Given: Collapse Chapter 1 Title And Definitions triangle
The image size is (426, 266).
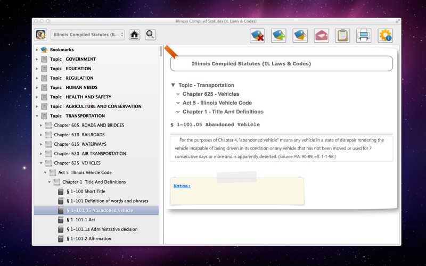Looking at the screenshot, I should (49, 182).
